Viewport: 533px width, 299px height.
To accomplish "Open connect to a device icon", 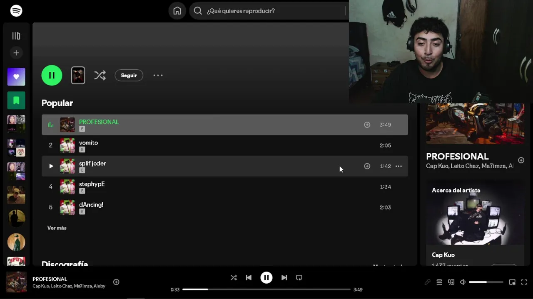I will [451, 282].
